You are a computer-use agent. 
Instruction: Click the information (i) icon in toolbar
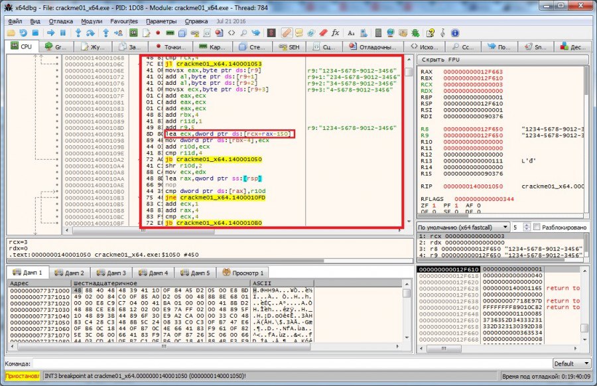point(456,32)
